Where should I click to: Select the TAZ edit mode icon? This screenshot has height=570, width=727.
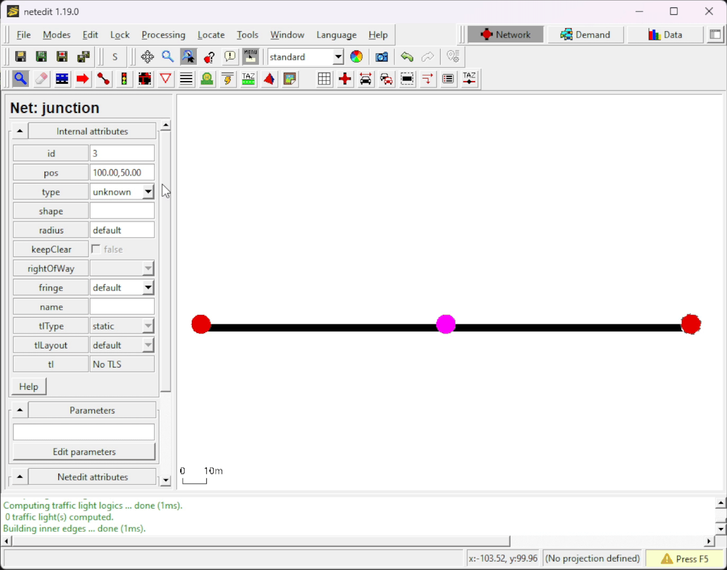point(248,79)
